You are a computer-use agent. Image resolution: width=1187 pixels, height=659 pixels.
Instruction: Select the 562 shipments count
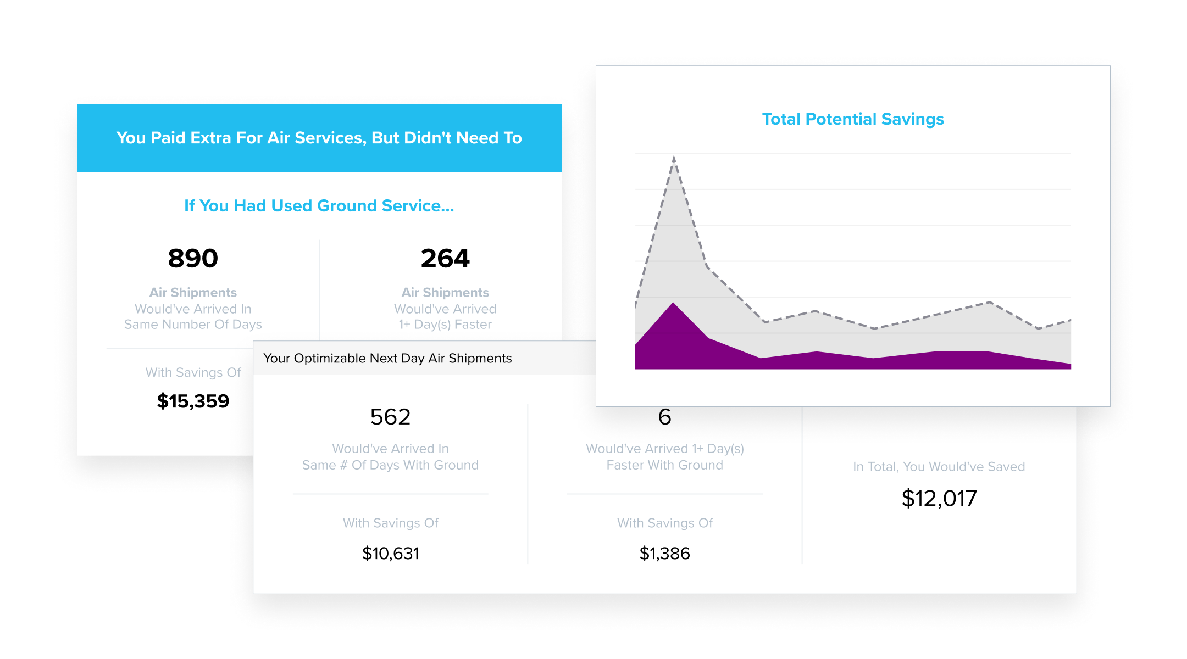[390, 417]
